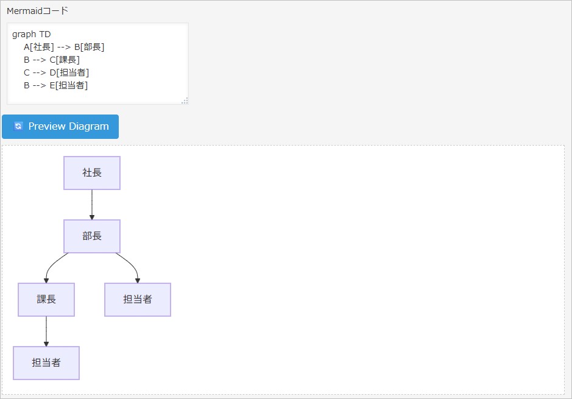The image size is (572, 399).
Task: Click the code line B --> C[課長]
Action: coord(52,60)
